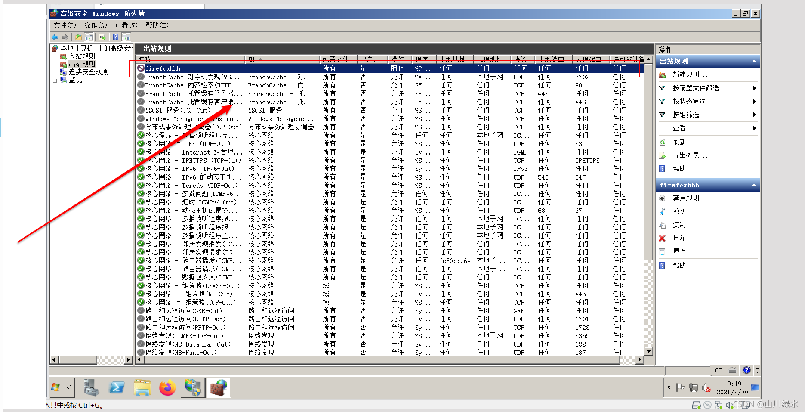The height and width of the screenshot is (412, 805).
Task: Toggle the show/hide action pane toolbar button
Action: coord(126,37)
